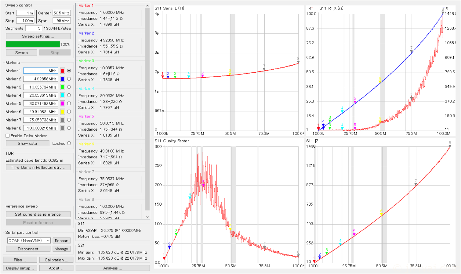The height and width of the screenshot is (274, 461).
Task: Open Display setup options
Action: pyautogui.click(x=20, y=268)
